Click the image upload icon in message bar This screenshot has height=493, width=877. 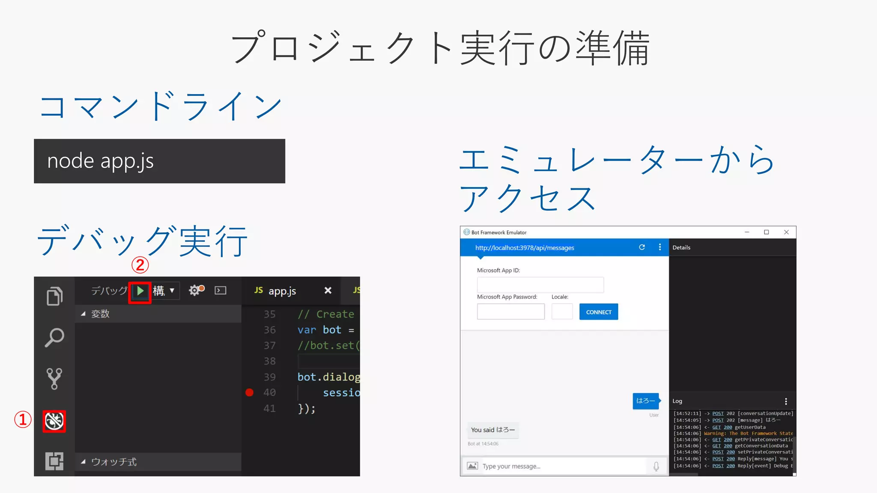(x=472, y=466)
